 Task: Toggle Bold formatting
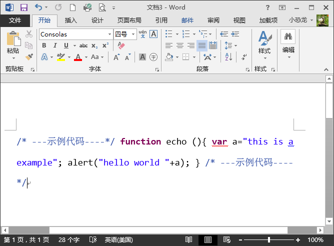(44, 45)
